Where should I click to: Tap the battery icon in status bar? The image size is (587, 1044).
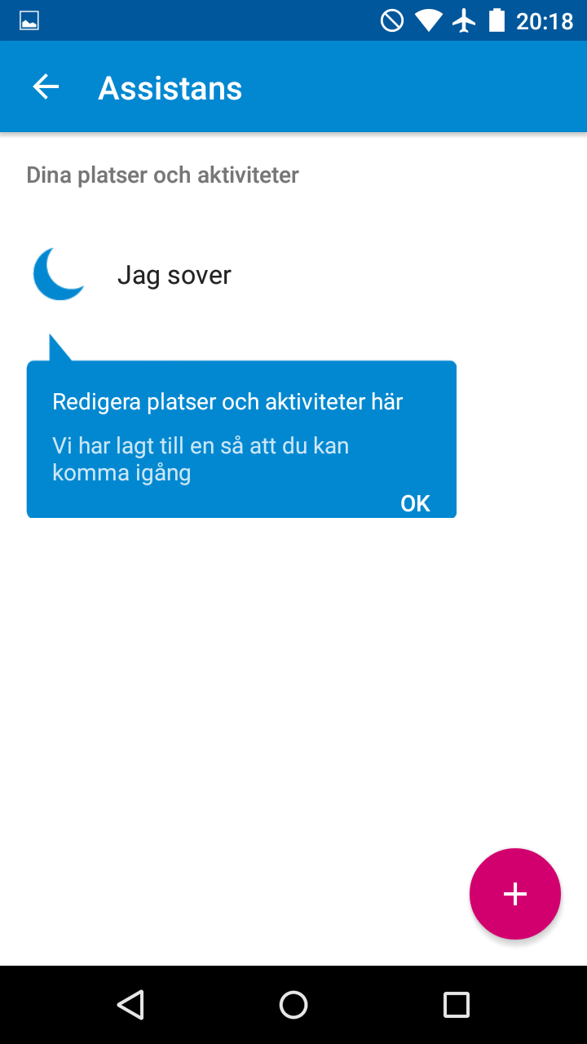pyautogui.click(x=497, y=20)
